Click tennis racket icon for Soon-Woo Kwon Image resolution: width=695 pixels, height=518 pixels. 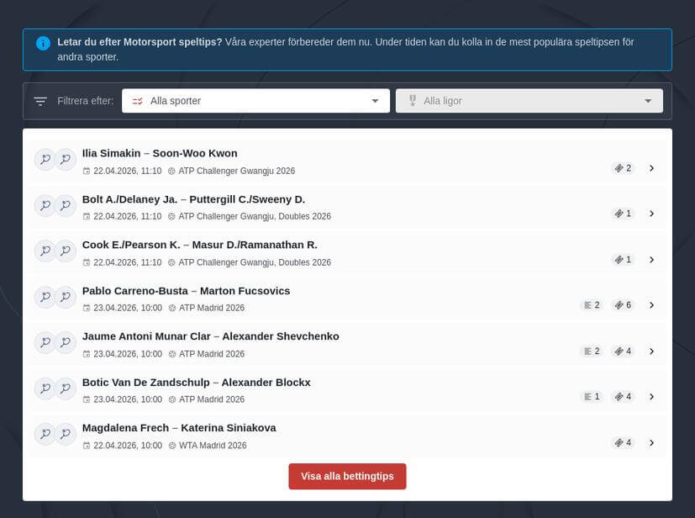click(66, 159)
